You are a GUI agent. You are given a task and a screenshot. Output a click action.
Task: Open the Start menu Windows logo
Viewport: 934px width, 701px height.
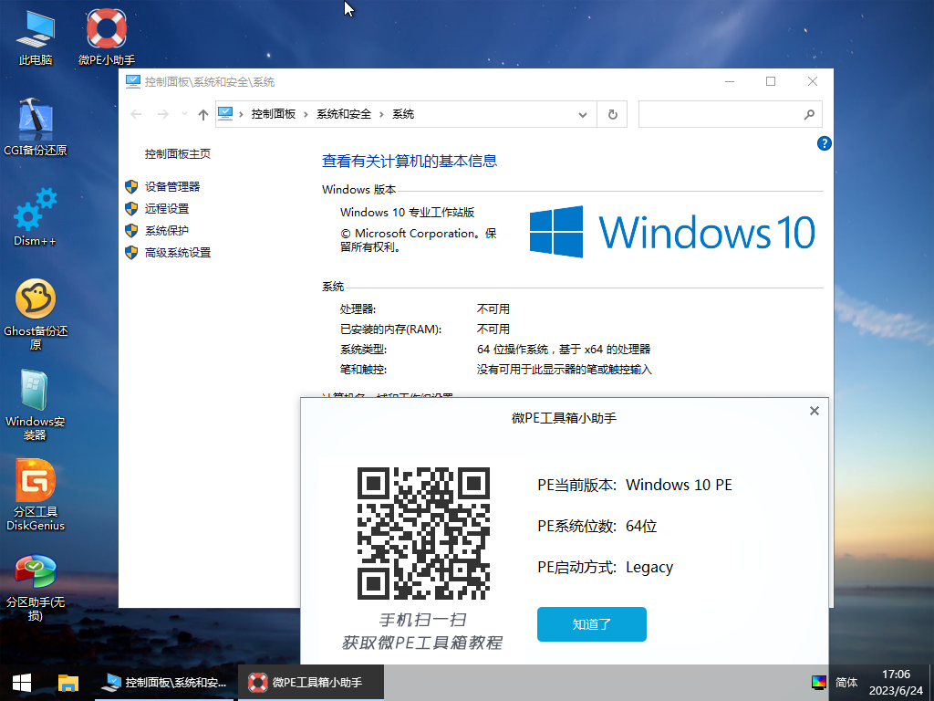(22, 683)
